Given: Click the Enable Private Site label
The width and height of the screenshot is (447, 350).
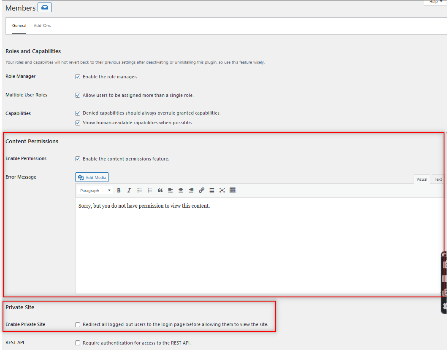Looking at the screenshot, I should [x=25, y=324].
